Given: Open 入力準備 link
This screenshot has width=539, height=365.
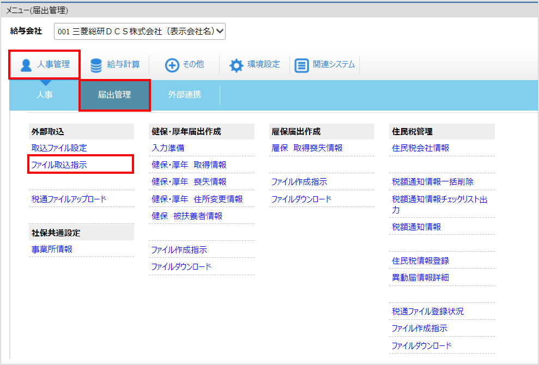Looking at the screenshot, I should 168,148.
